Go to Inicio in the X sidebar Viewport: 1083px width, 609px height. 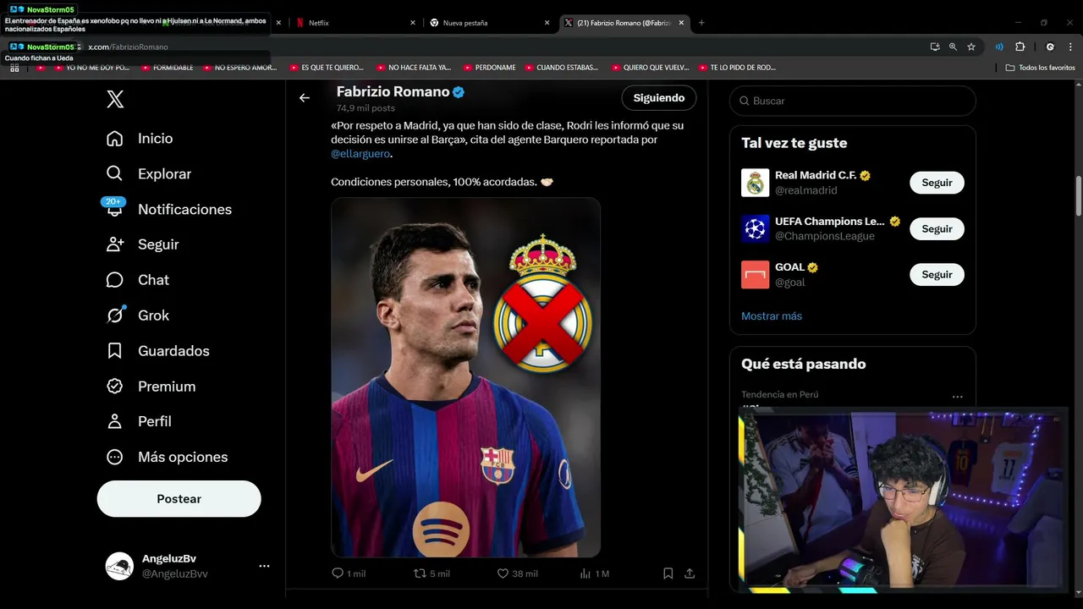pyautogui.click(x=140, y=139)
